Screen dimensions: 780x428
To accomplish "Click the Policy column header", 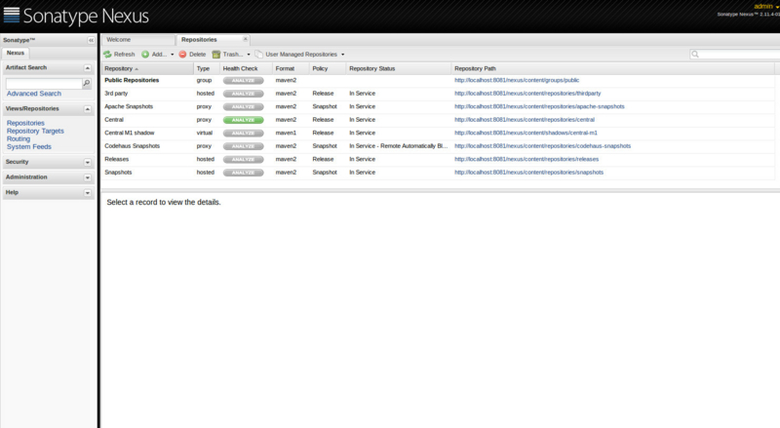I will click(x=328, y=68).
